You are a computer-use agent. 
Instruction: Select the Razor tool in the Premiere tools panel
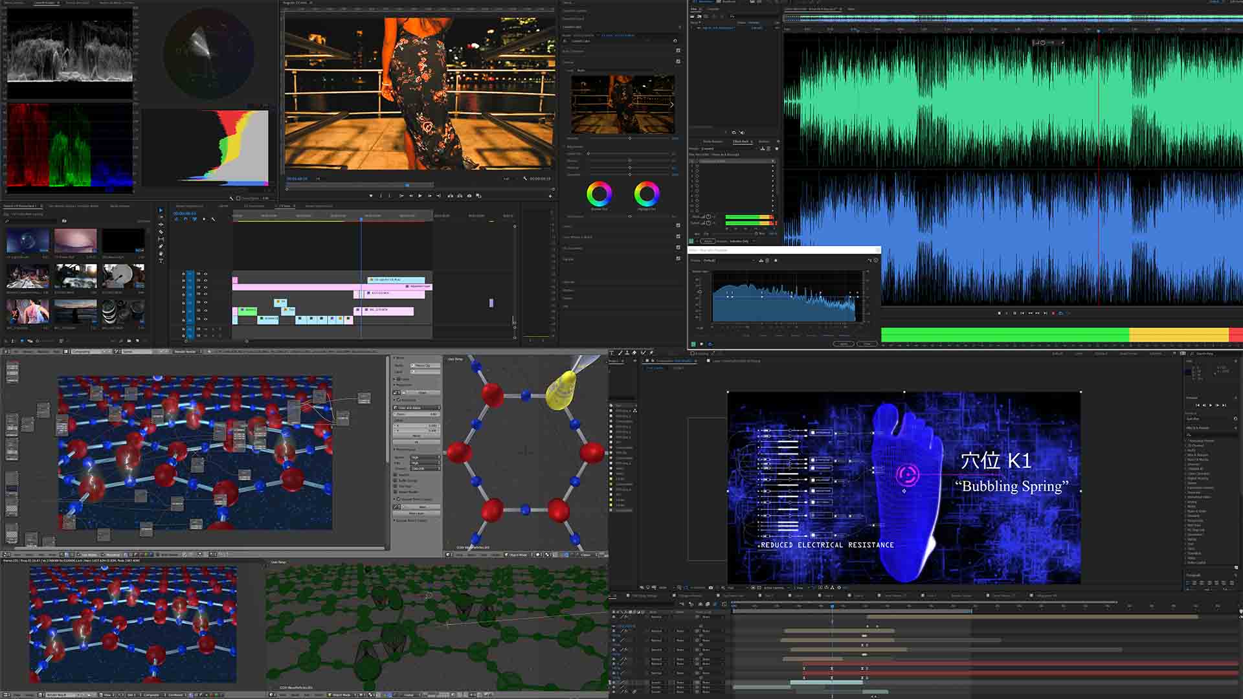click(x=161, y=231)
